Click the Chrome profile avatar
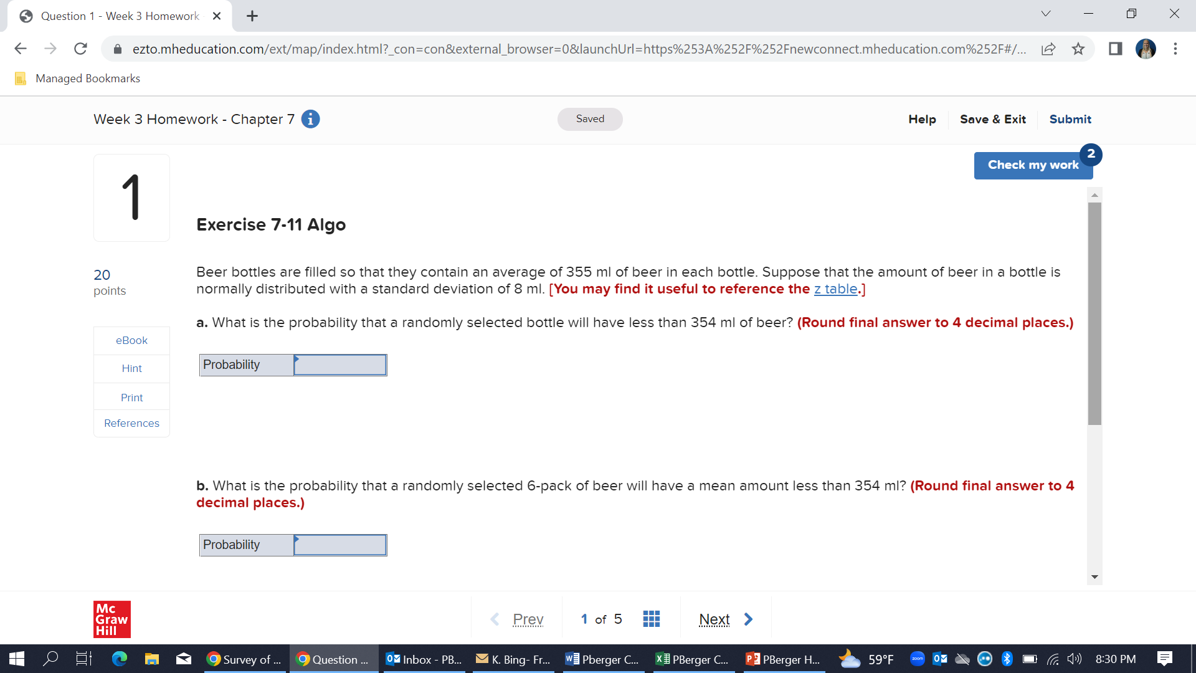The height and width of the screenshot is (673, 1196). tap(1145, 49)
